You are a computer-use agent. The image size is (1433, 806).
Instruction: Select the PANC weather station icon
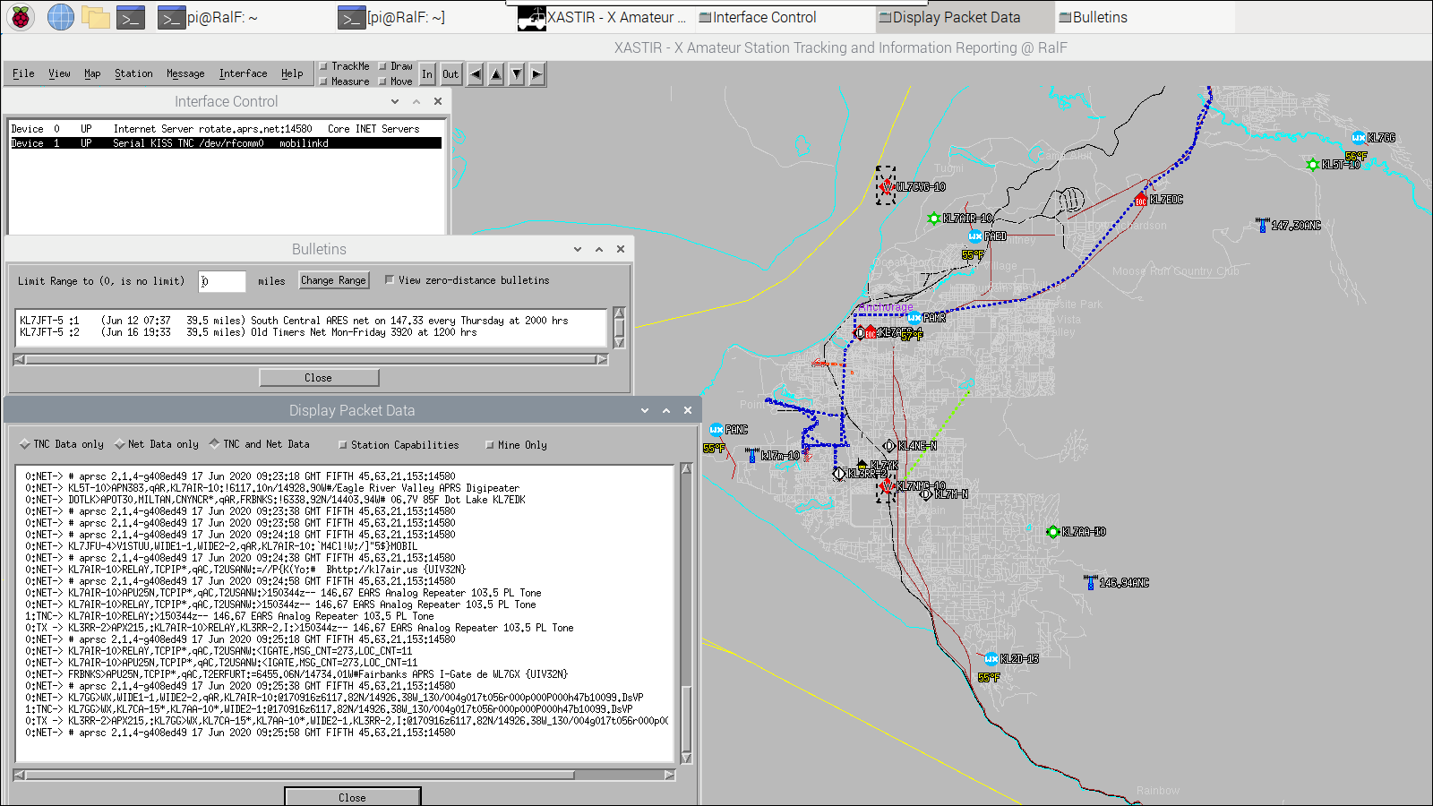[x=716, y=430]
